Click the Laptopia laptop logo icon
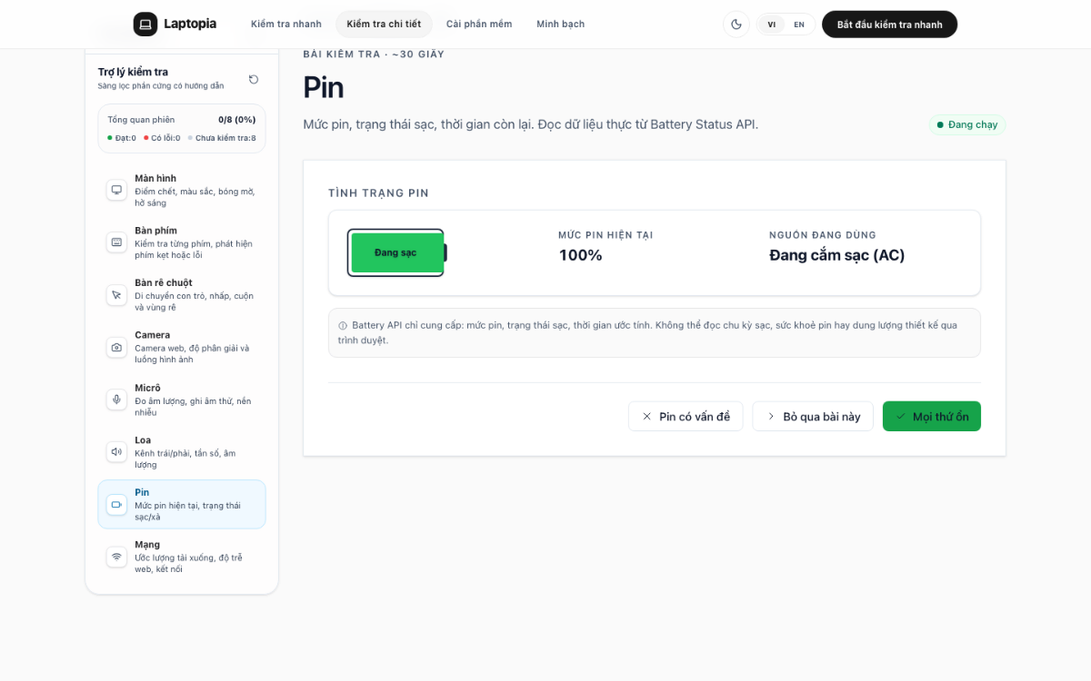Image resolution: width=1091 pixels, height=681 pixels. click(x=145, y=24)
